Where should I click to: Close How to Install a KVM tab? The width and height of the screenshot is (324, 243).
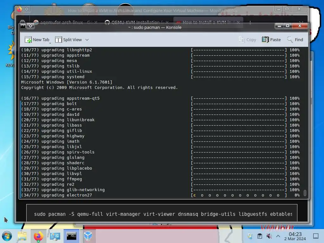click(x=238, y=22)
